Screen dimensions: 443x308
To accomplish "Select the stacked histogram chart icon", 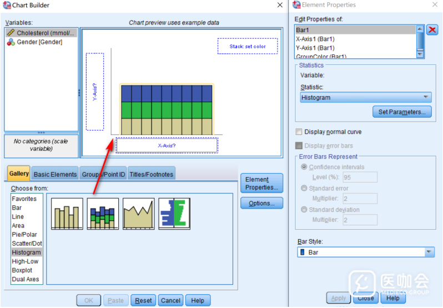I will click(103, 214).
